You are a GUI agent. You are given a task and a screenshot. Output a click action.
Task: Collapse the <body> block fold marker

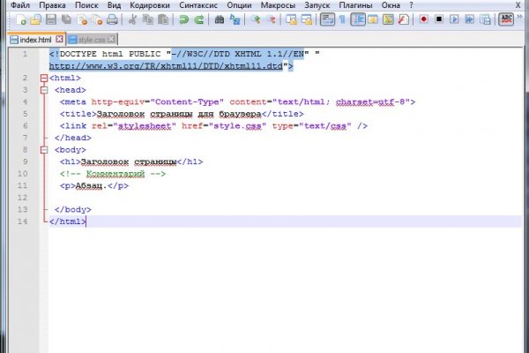point(43,150)
